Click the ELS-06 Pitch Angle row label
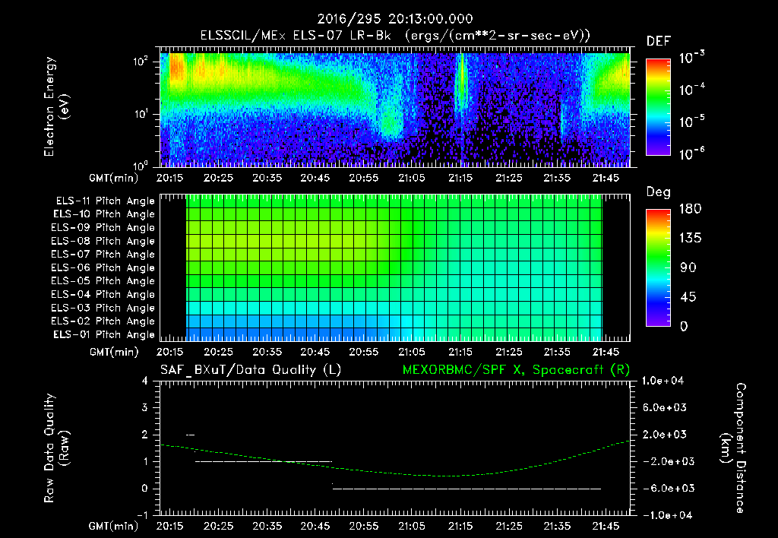 click(103, 268)
